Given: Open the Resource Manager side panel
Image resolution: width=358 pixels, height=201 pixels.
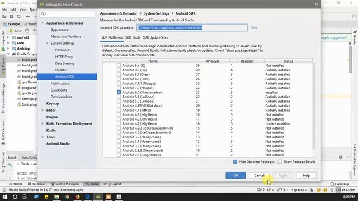Looking at the screenshot, I should (3, 98).
